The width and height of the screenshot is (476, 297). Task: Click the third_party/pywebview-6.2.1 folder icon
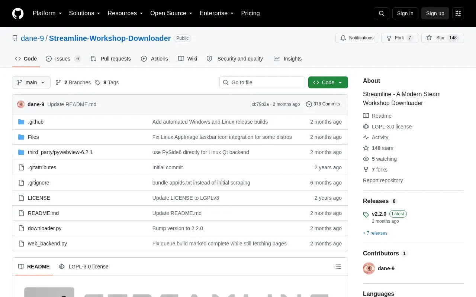click(x=21, y=152)
